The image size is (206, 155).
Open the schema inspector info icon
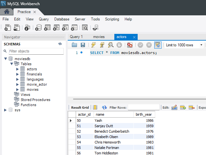(27, 27)
